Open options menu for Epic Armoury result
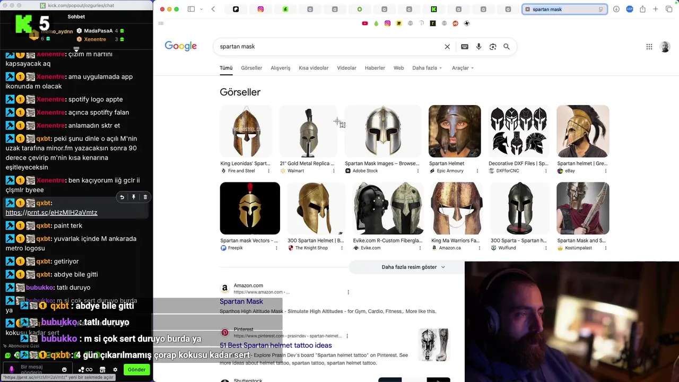The height and width of the screenshot is (382, 679). pos(477,171)
